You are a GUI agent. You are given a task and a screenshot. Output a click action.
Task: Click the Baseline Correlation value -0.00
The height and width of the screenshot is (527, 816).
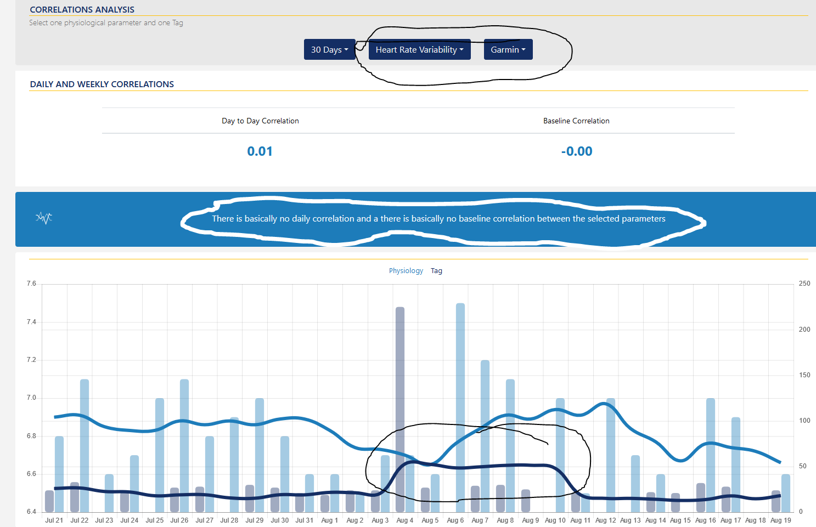pyautogui.click(x=577, y=151)
